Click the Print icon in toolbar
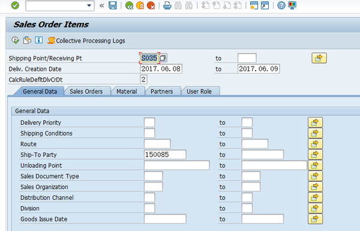Screen dimensions: 360x231 coord(167,5)
